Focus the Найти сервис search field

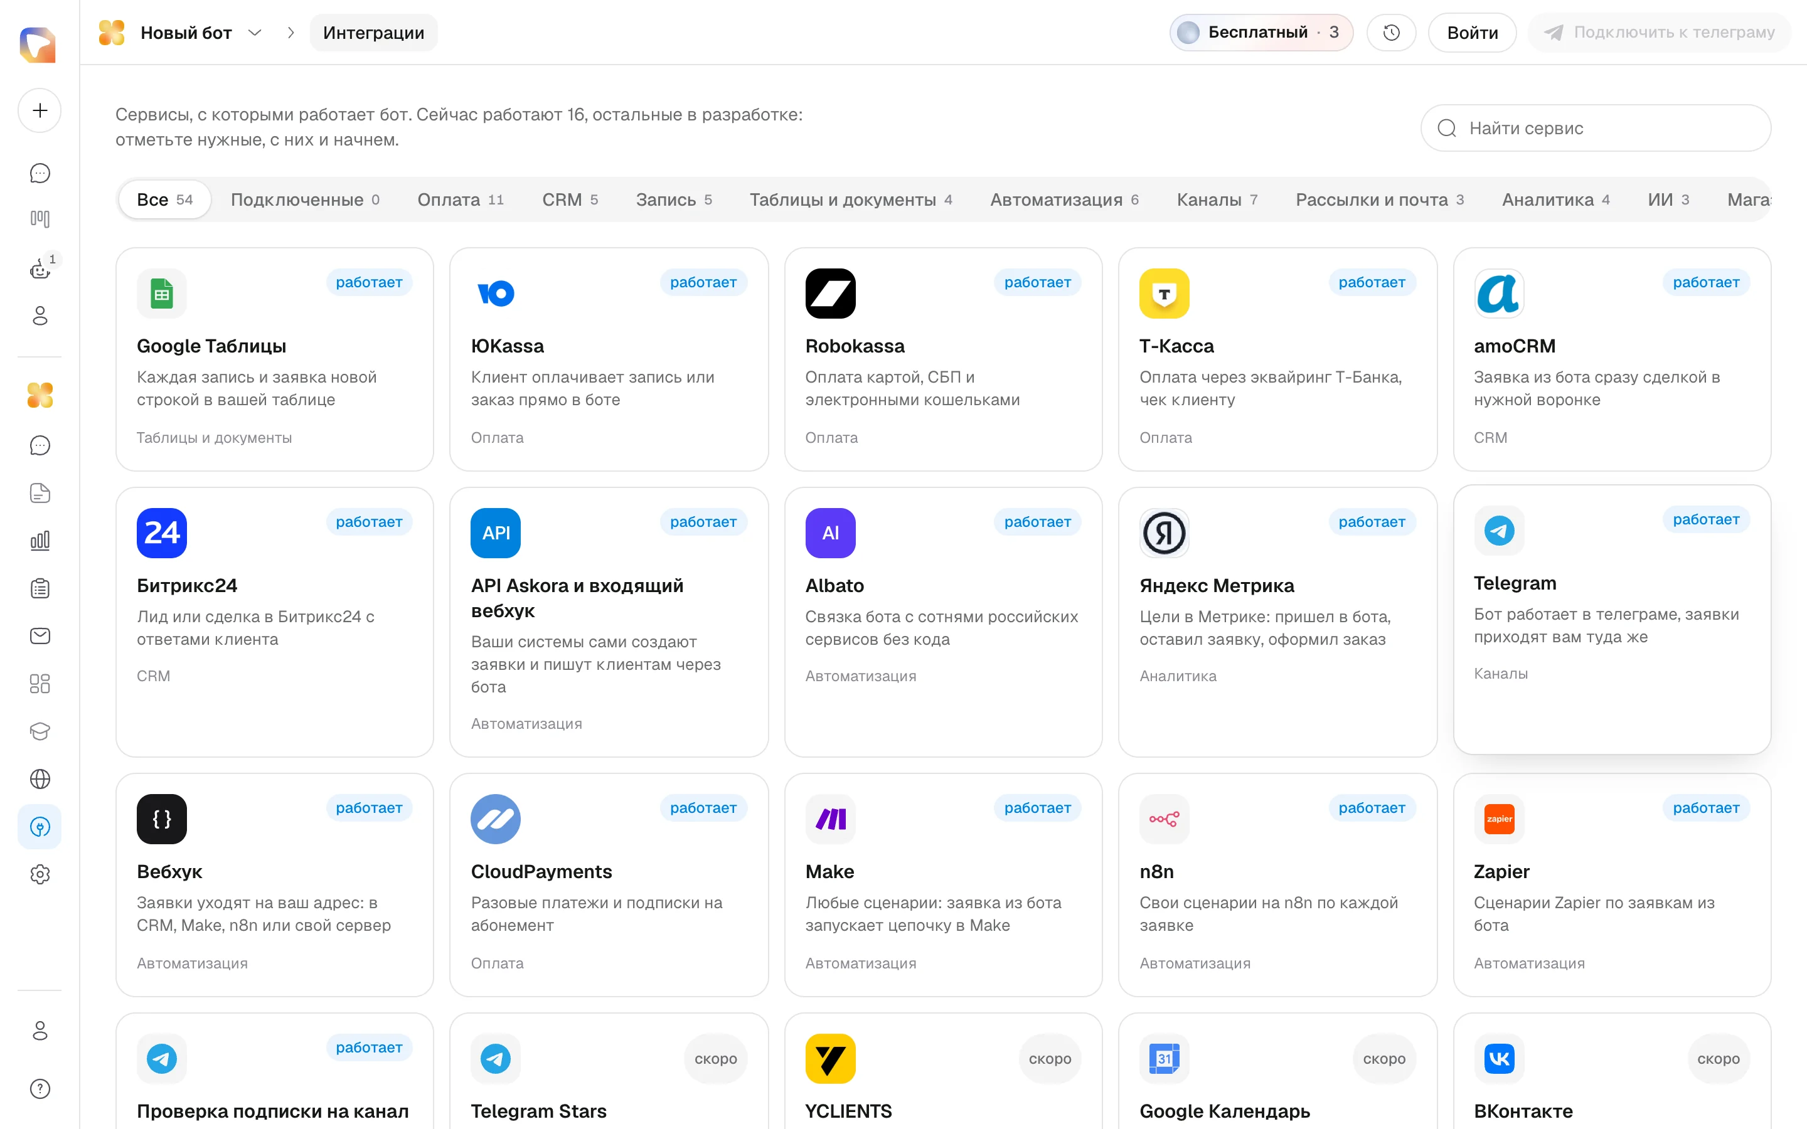[x=1596, y=129]
